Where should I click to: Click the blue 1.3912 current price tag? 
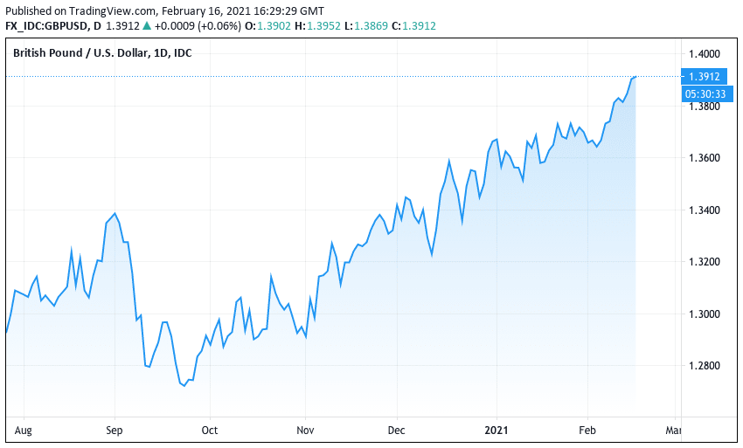point(703,77)
